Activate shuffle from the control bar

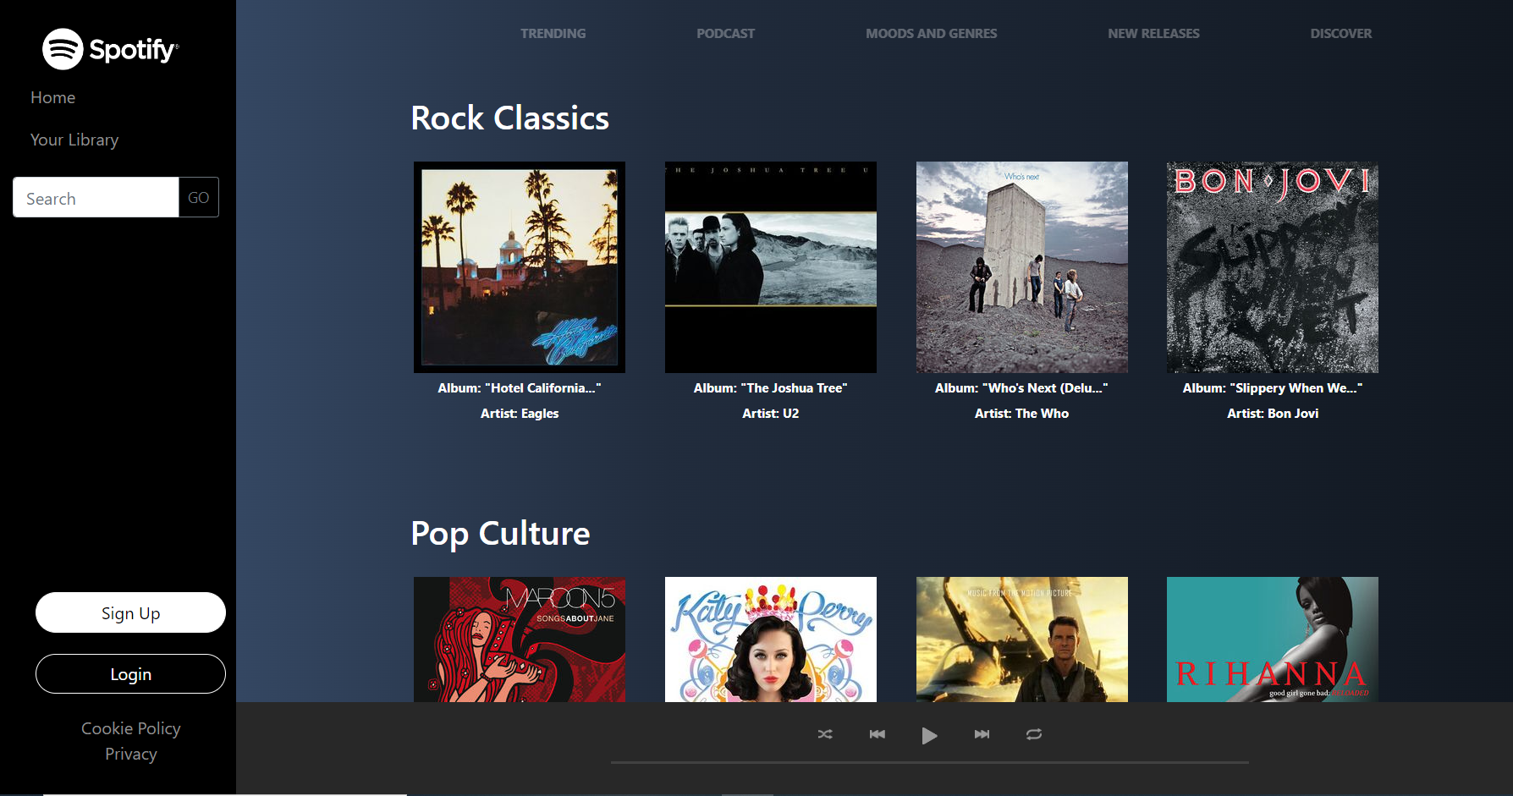pyautogui.click(x=825, y=735)
